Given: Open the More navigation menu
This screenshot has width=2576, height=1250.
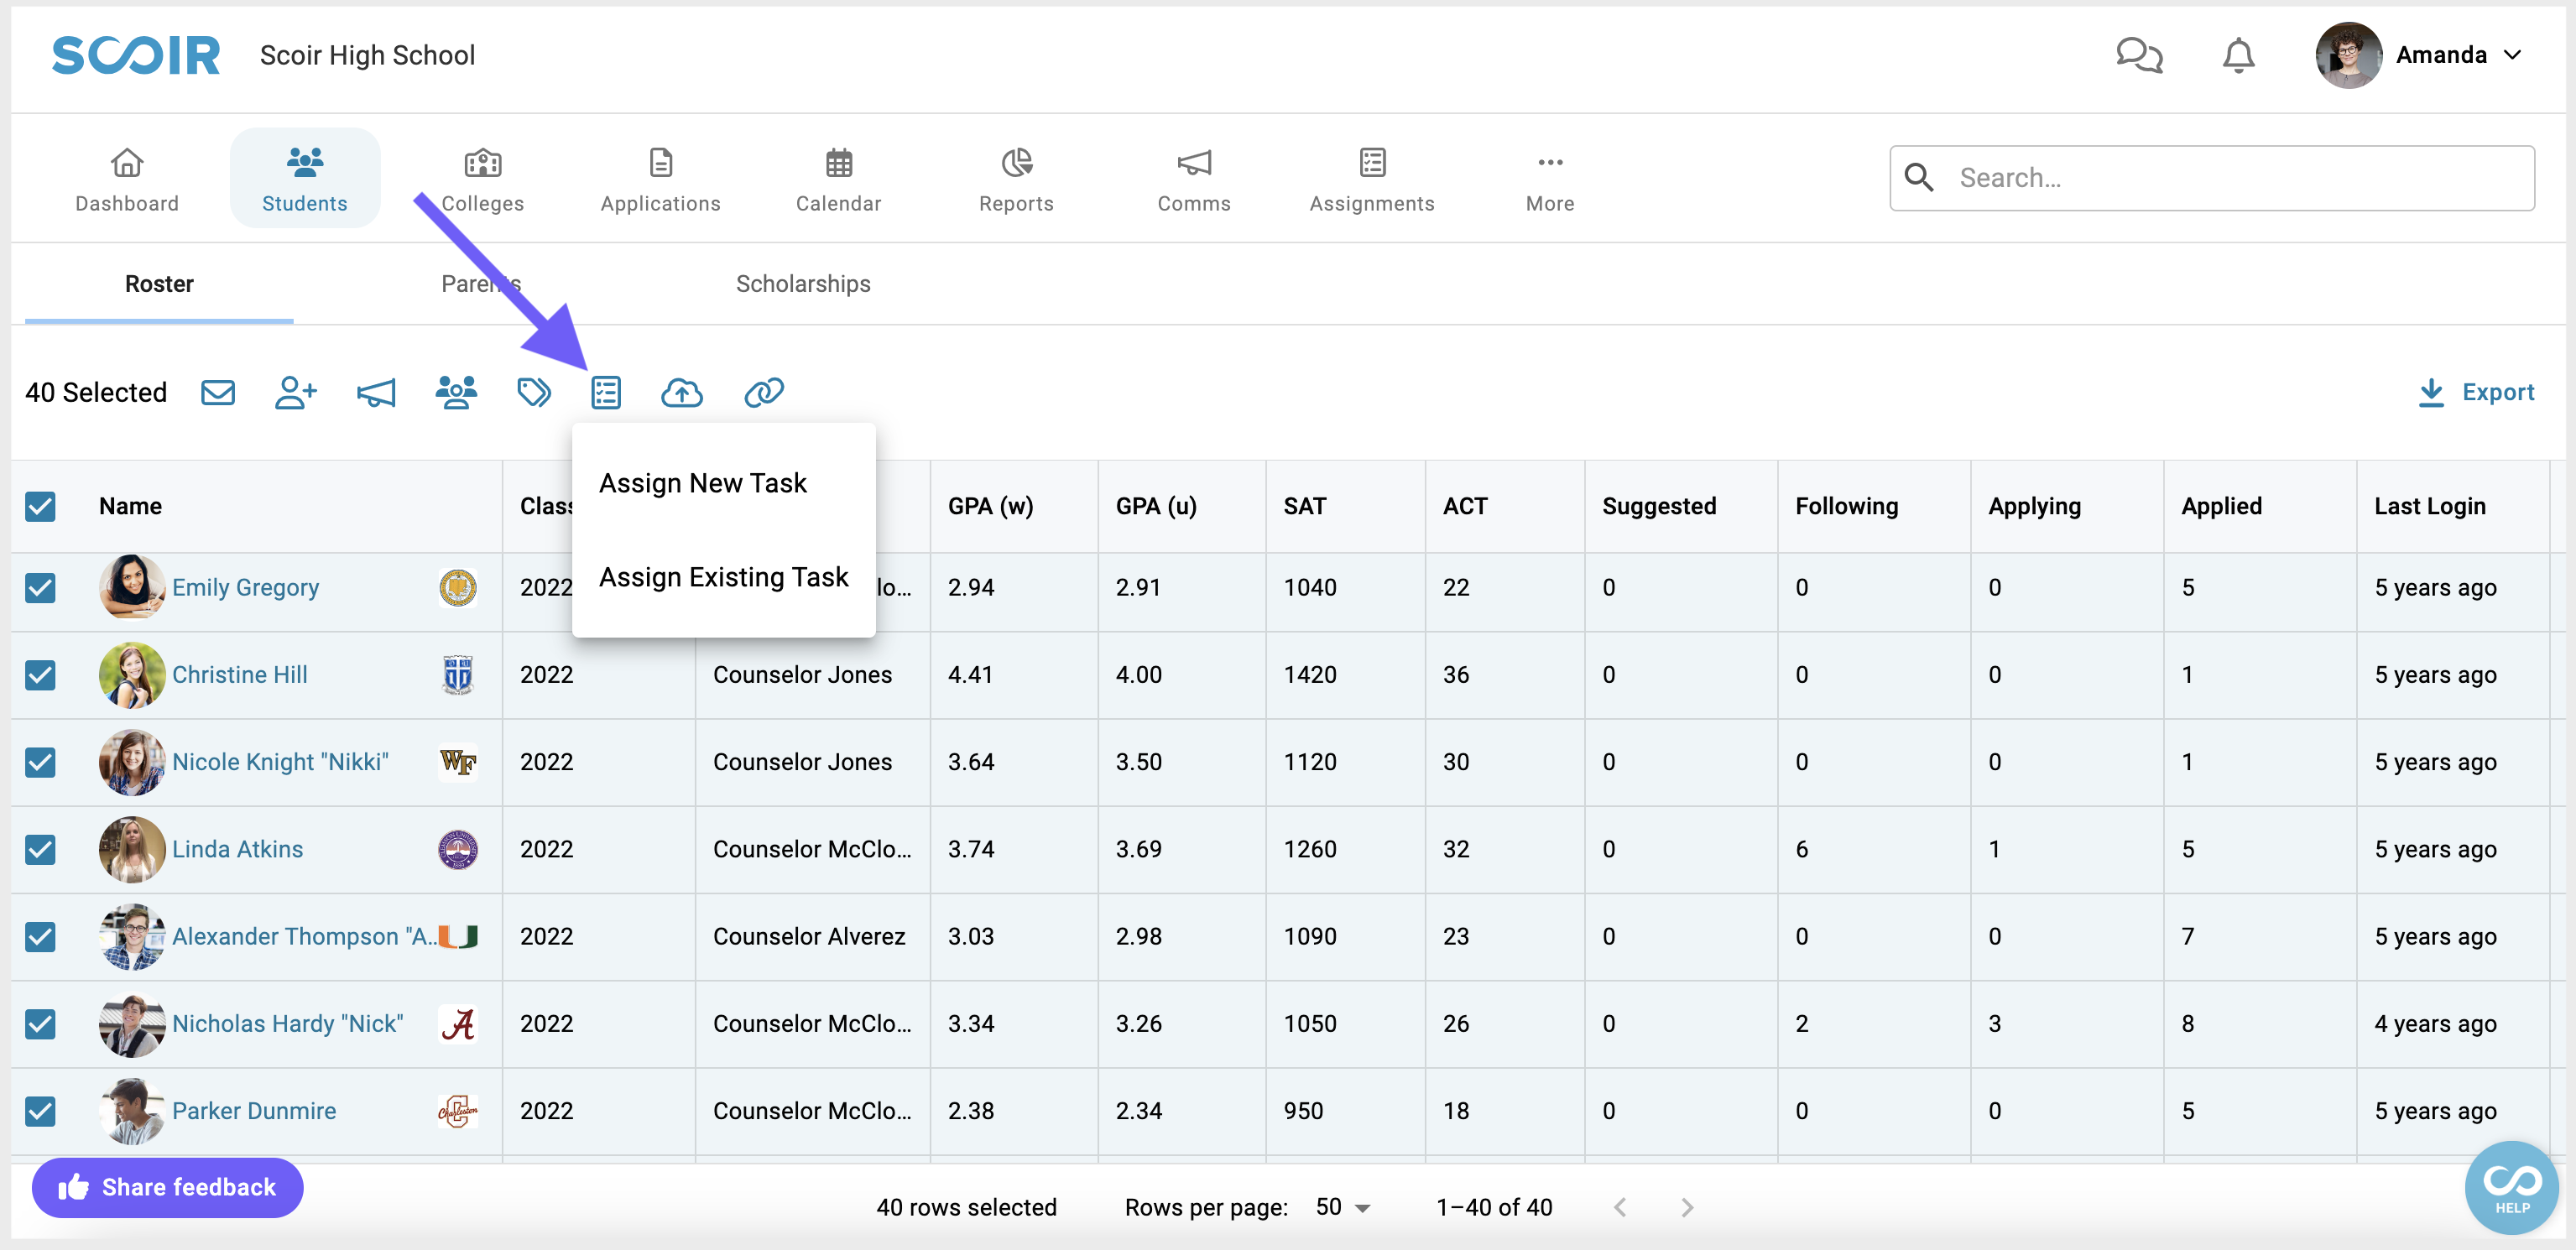Looking at the screenshot, I should point(1549,178).
